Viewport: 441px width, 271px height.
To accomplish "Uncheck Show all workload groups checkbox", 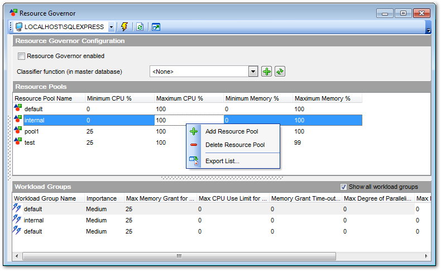I will 343,187.
